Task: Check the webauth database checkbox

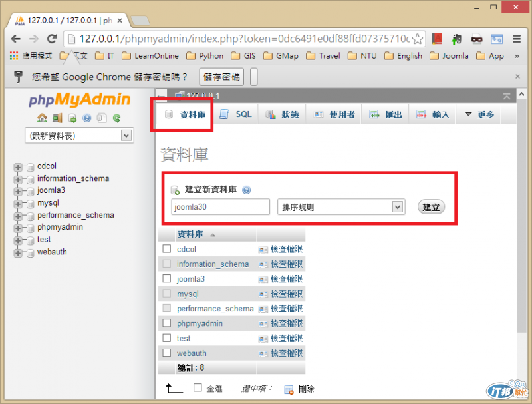Action: [x=167, y=353]
